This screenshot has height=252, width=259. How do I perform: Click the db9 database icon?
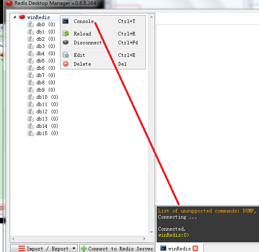(31, 90)
